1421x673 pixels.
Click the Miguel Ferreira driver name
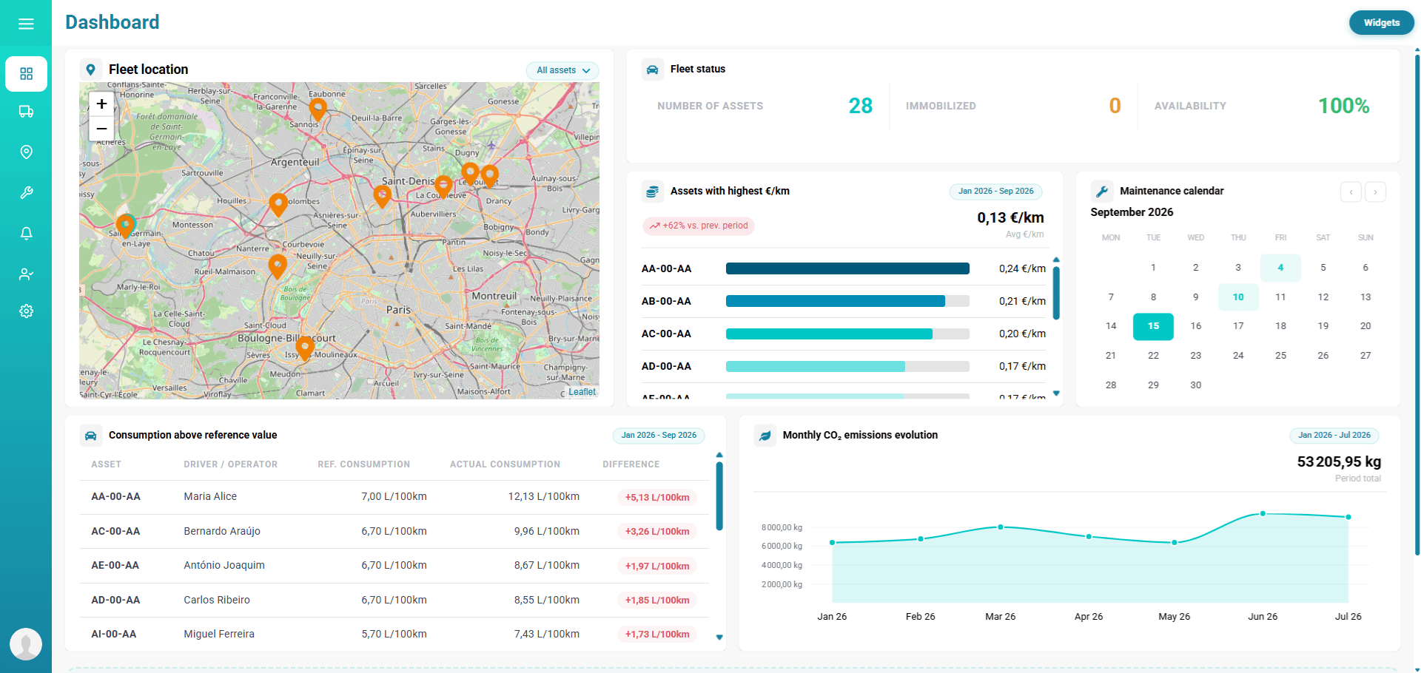pyautogui.click(x=219, y=634)
